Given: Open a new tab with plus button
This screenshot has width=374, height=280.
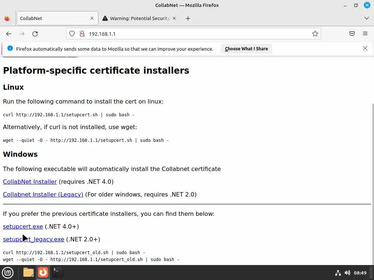Looking at the screenshot, I should (x=188, y=18).
